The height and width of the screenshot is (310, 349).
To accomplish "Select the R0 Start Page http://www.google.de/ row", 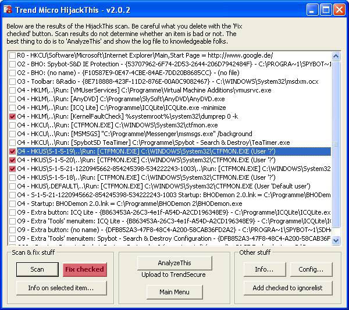I will point(145,55).
